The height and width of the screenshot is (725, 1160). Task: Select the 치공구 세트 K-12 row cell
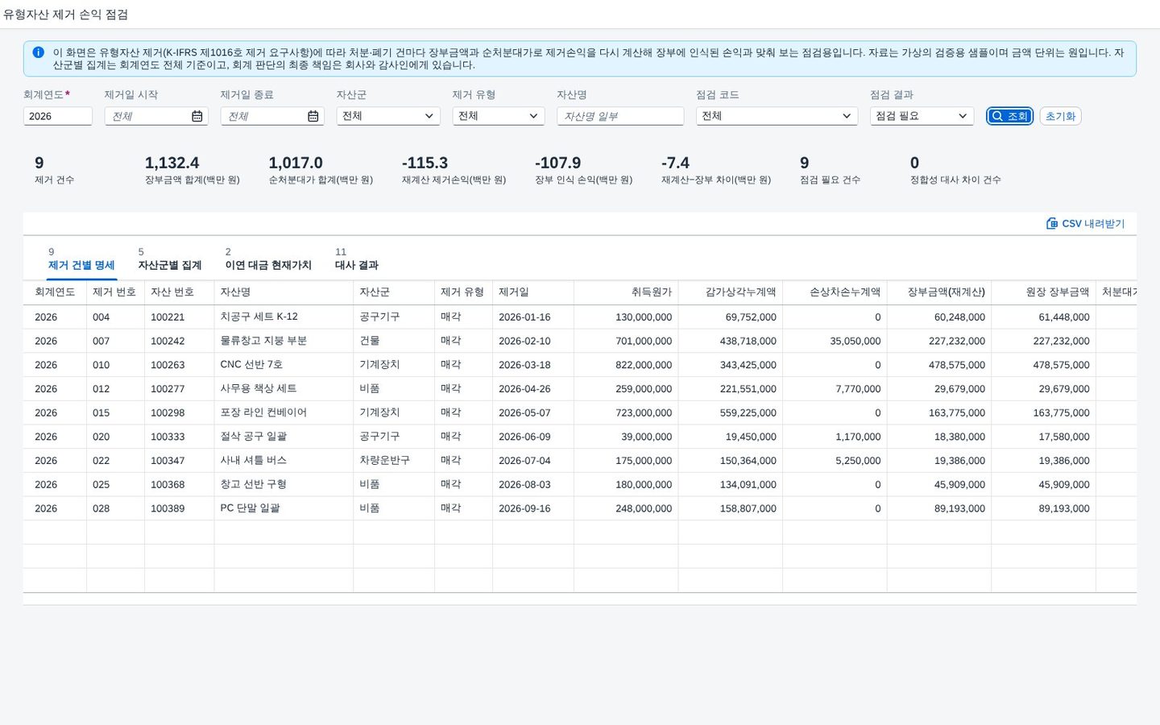(284, 317)
